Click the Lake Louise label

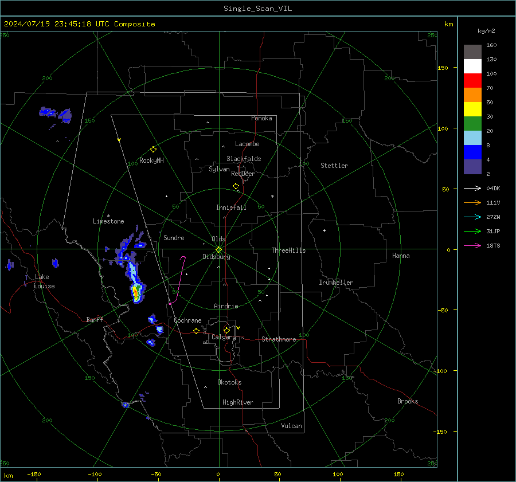(44, 281)
